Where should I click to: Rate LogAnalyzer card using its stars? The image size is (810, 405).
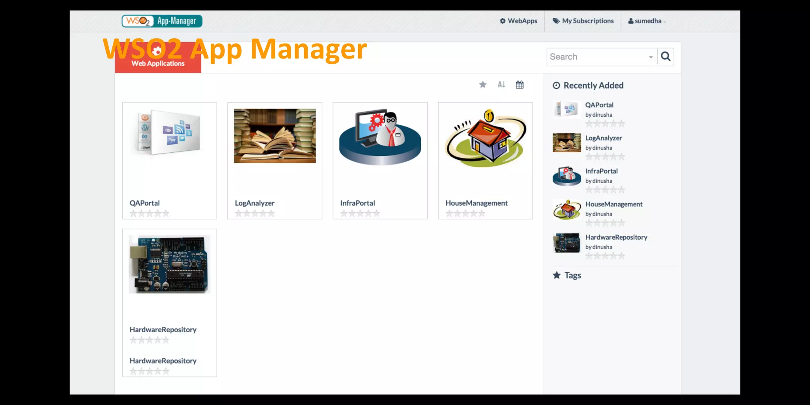pos(255,214)
